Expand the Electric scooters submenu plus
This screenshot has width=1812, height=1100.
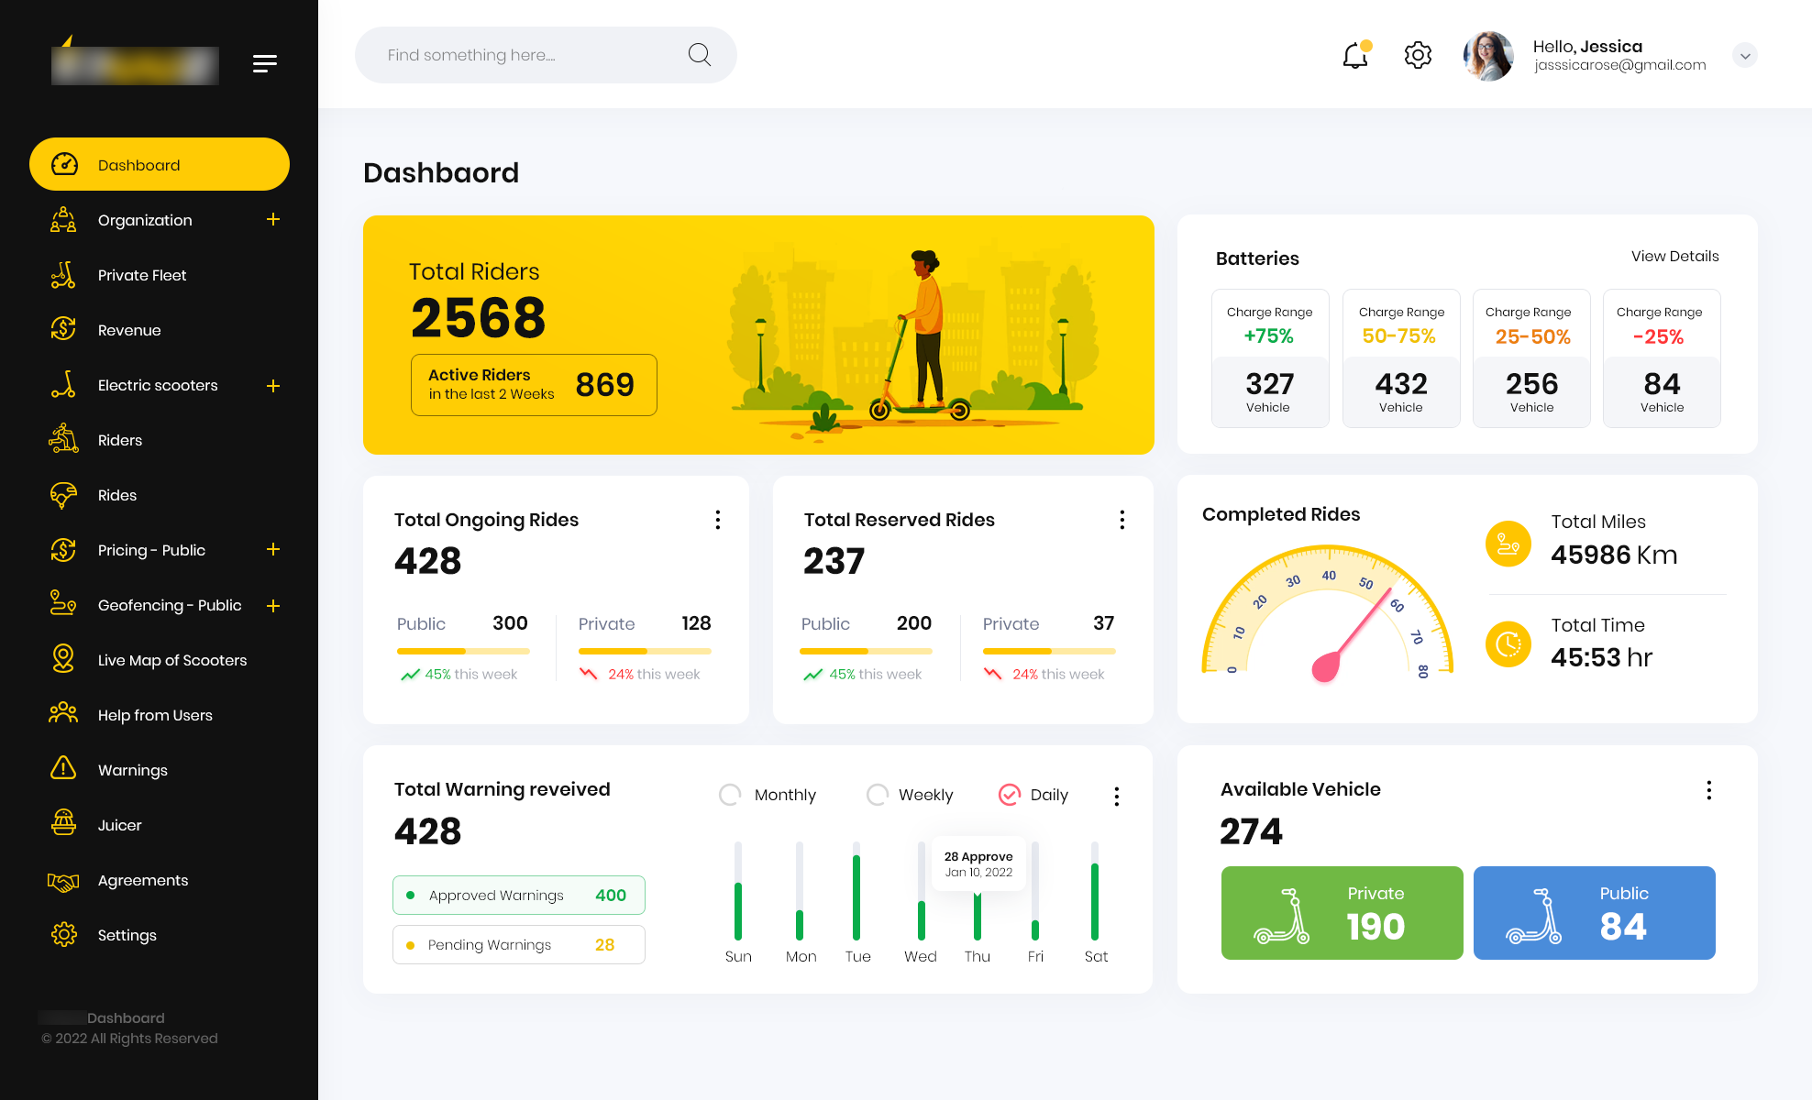(272, 386)
